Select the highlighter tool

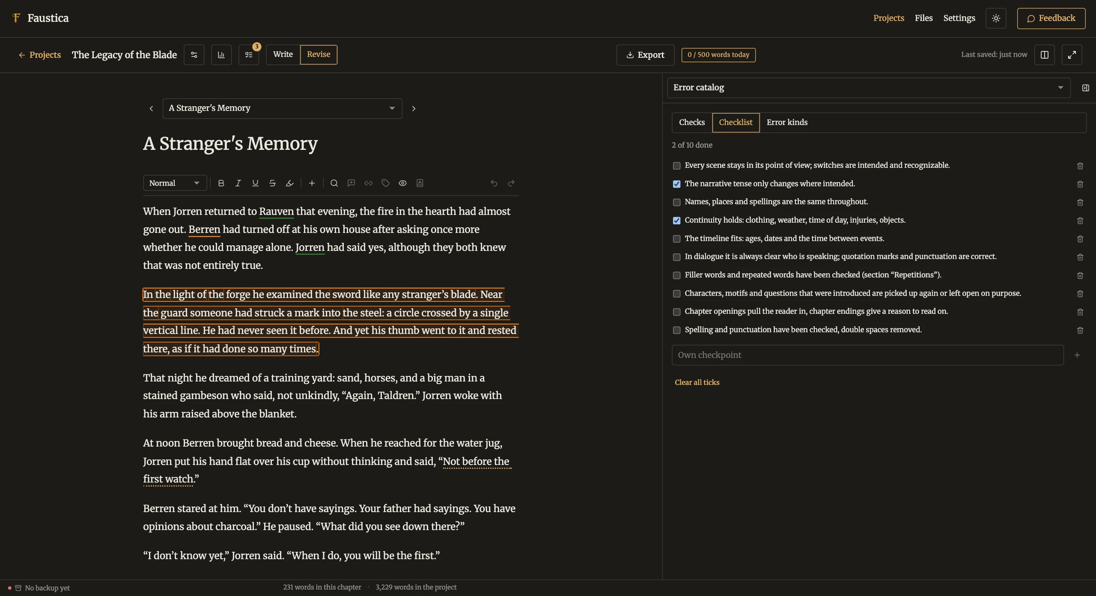(289, 183)
